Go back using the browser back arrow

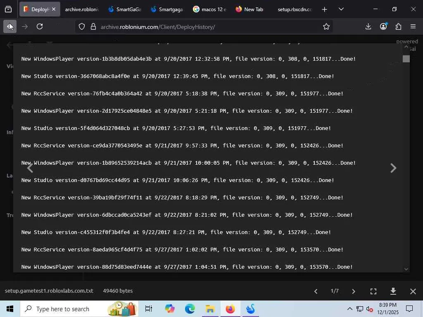[10, 26]
